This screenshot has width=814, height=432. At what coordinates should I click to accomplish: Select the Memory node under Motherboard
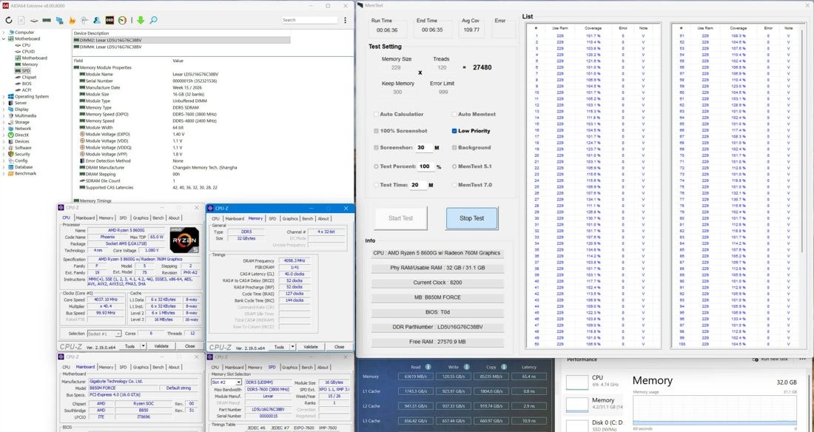click(x=30, y=64)
